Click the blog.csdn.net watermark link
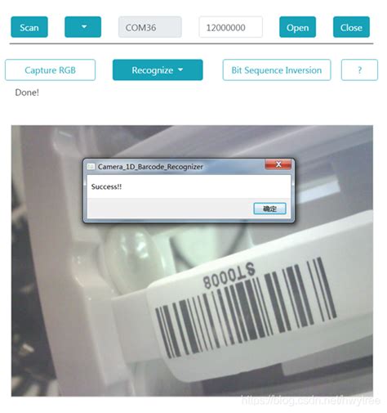This screenshot has width=387, height=413. pos(311,401)
